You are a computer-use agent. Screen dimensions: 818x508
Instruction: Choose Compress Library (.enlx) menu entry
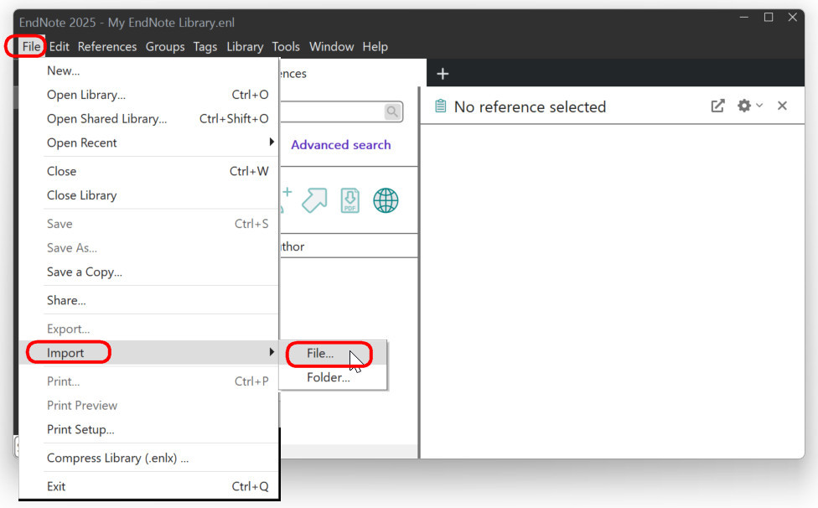(x=117, y=459)
